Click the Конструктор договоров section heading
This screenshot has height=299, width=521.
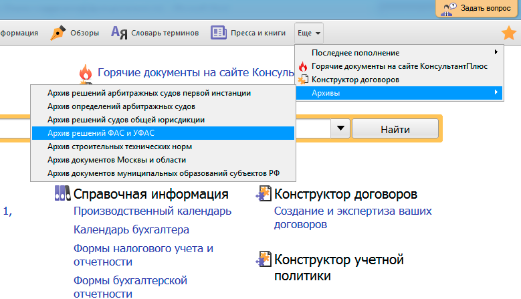coord(346,194)
